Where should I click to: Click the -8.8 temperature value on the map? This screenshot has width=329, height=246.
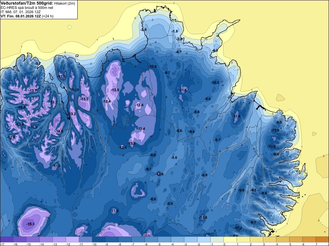[196, 112]
